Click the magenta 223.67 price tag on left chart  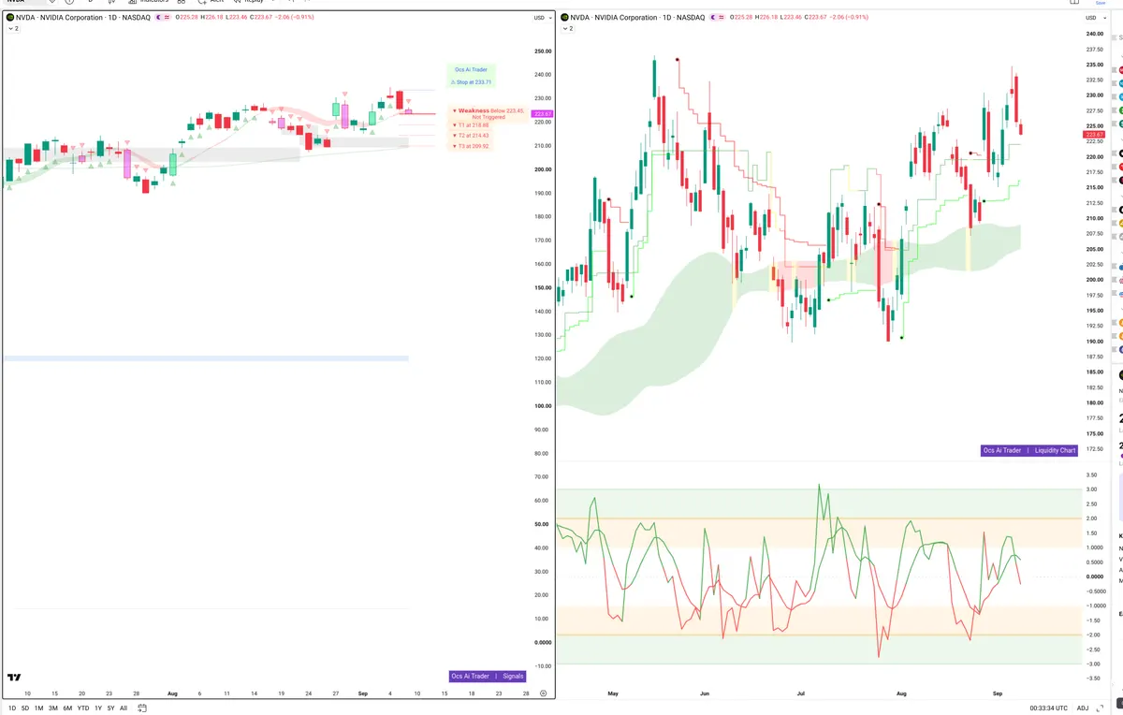click(x=543, y=114)
